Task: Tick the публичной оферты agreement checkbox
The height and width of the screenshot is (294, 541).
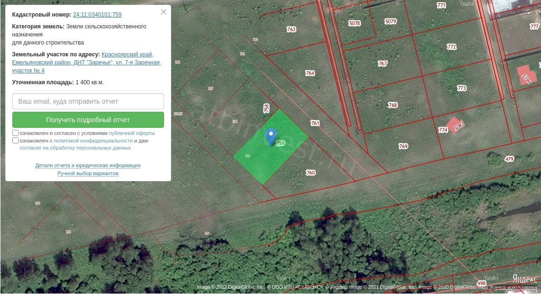Action: coord(16,133)
